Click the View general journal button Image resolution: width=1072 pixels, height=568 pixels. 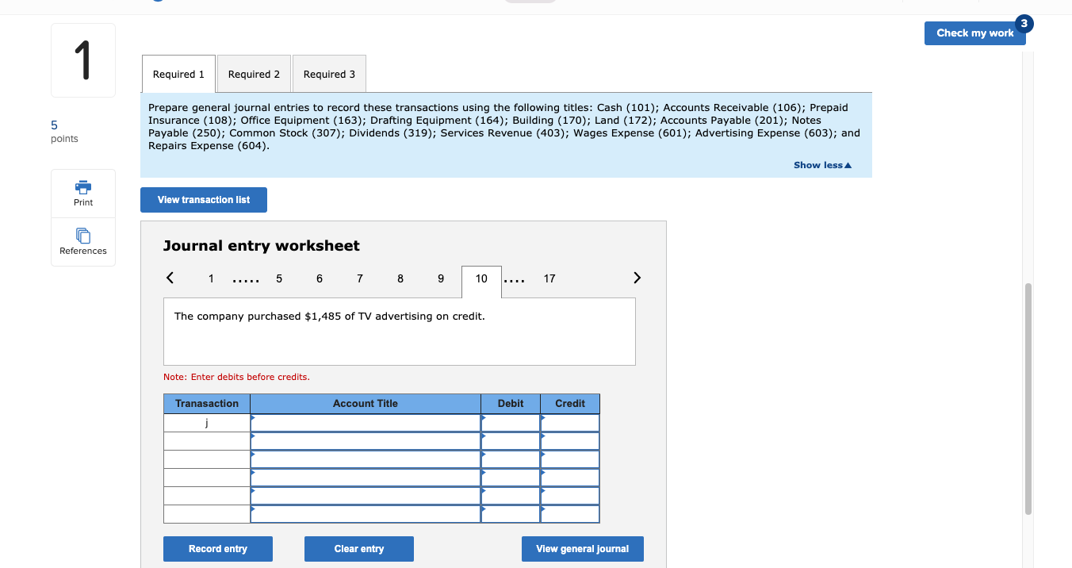tap(583, 549)
